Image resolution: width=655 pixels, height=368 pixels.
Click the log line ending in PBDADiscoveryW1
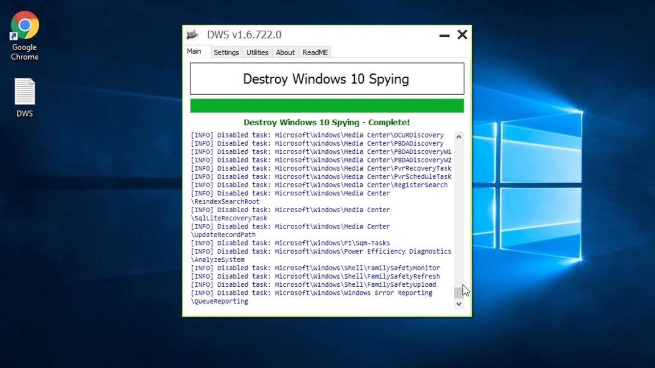[x=321, y=152]
